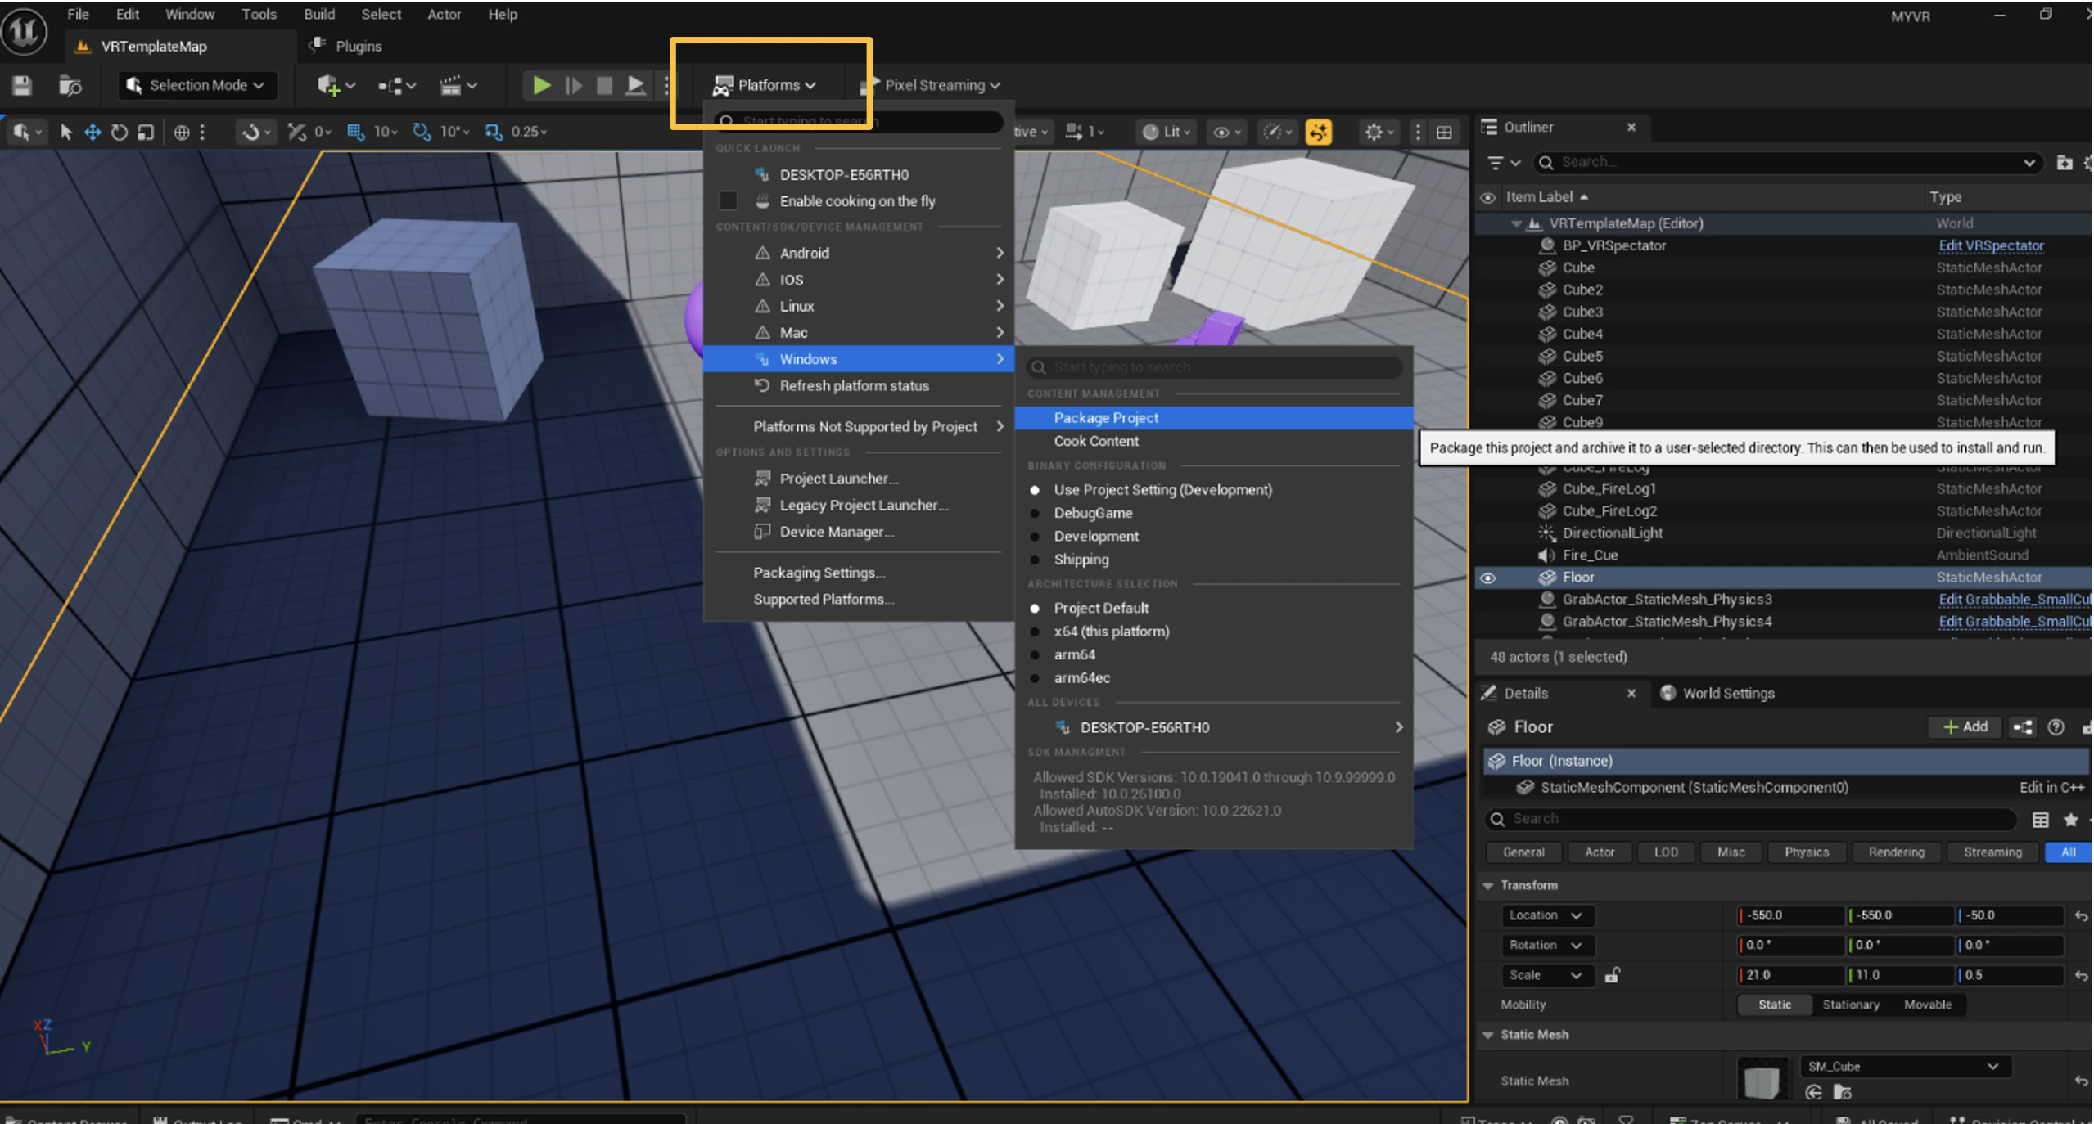Image resolution: width=2094 pixels, height=1124 pixels.
Task: Toggle rotation snapping icon
Action: pos(421,132)
